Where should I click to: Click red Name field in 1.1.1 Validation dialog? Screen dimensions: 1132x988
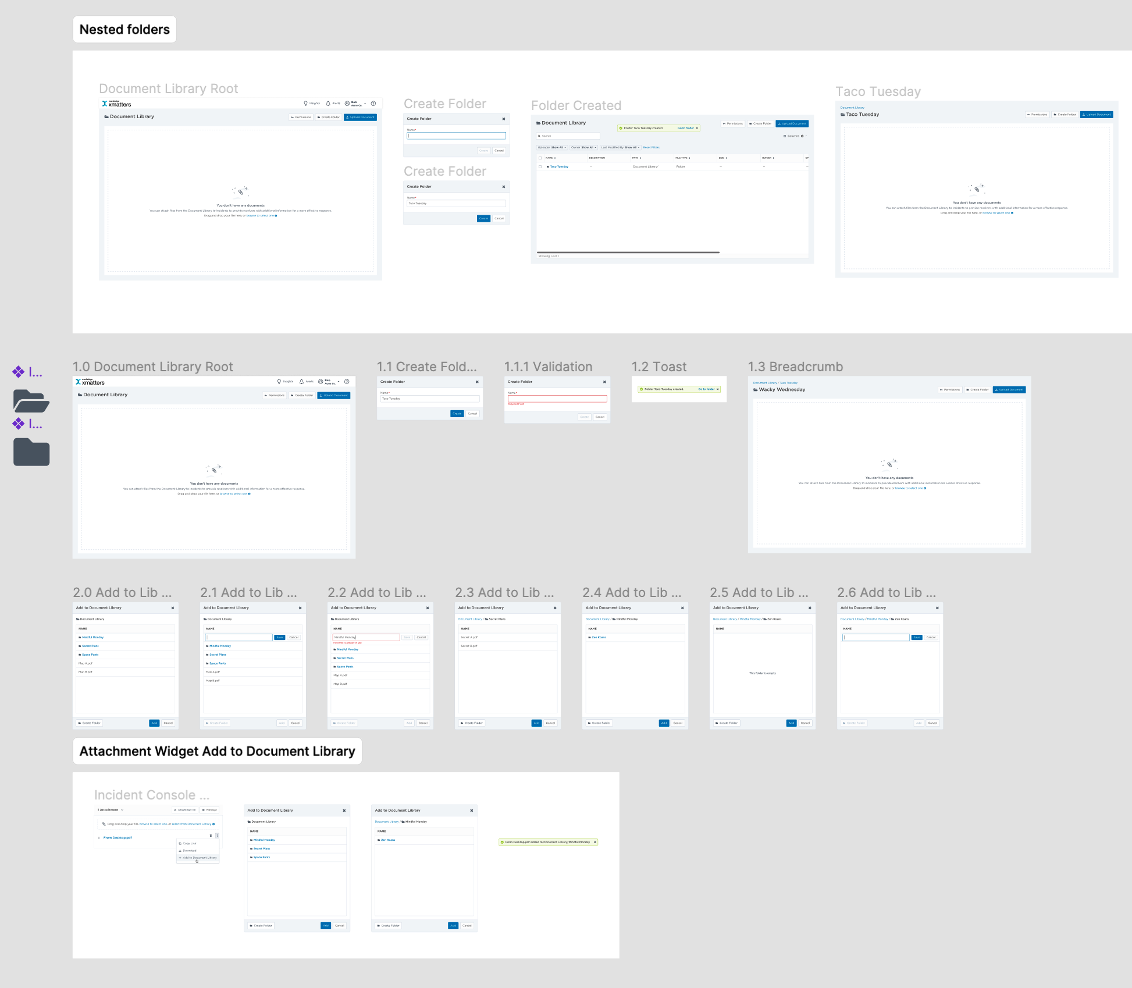(x=557, y=399)
